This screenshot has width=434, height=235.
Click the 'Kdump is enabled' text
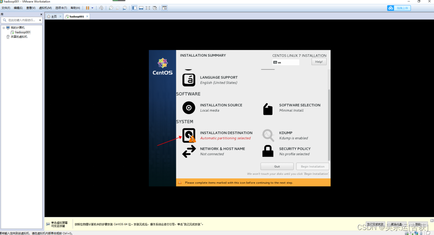(293, 138)
